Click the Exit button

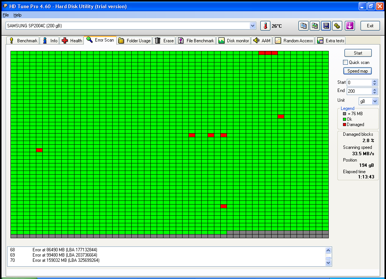(x=370, y=26)
